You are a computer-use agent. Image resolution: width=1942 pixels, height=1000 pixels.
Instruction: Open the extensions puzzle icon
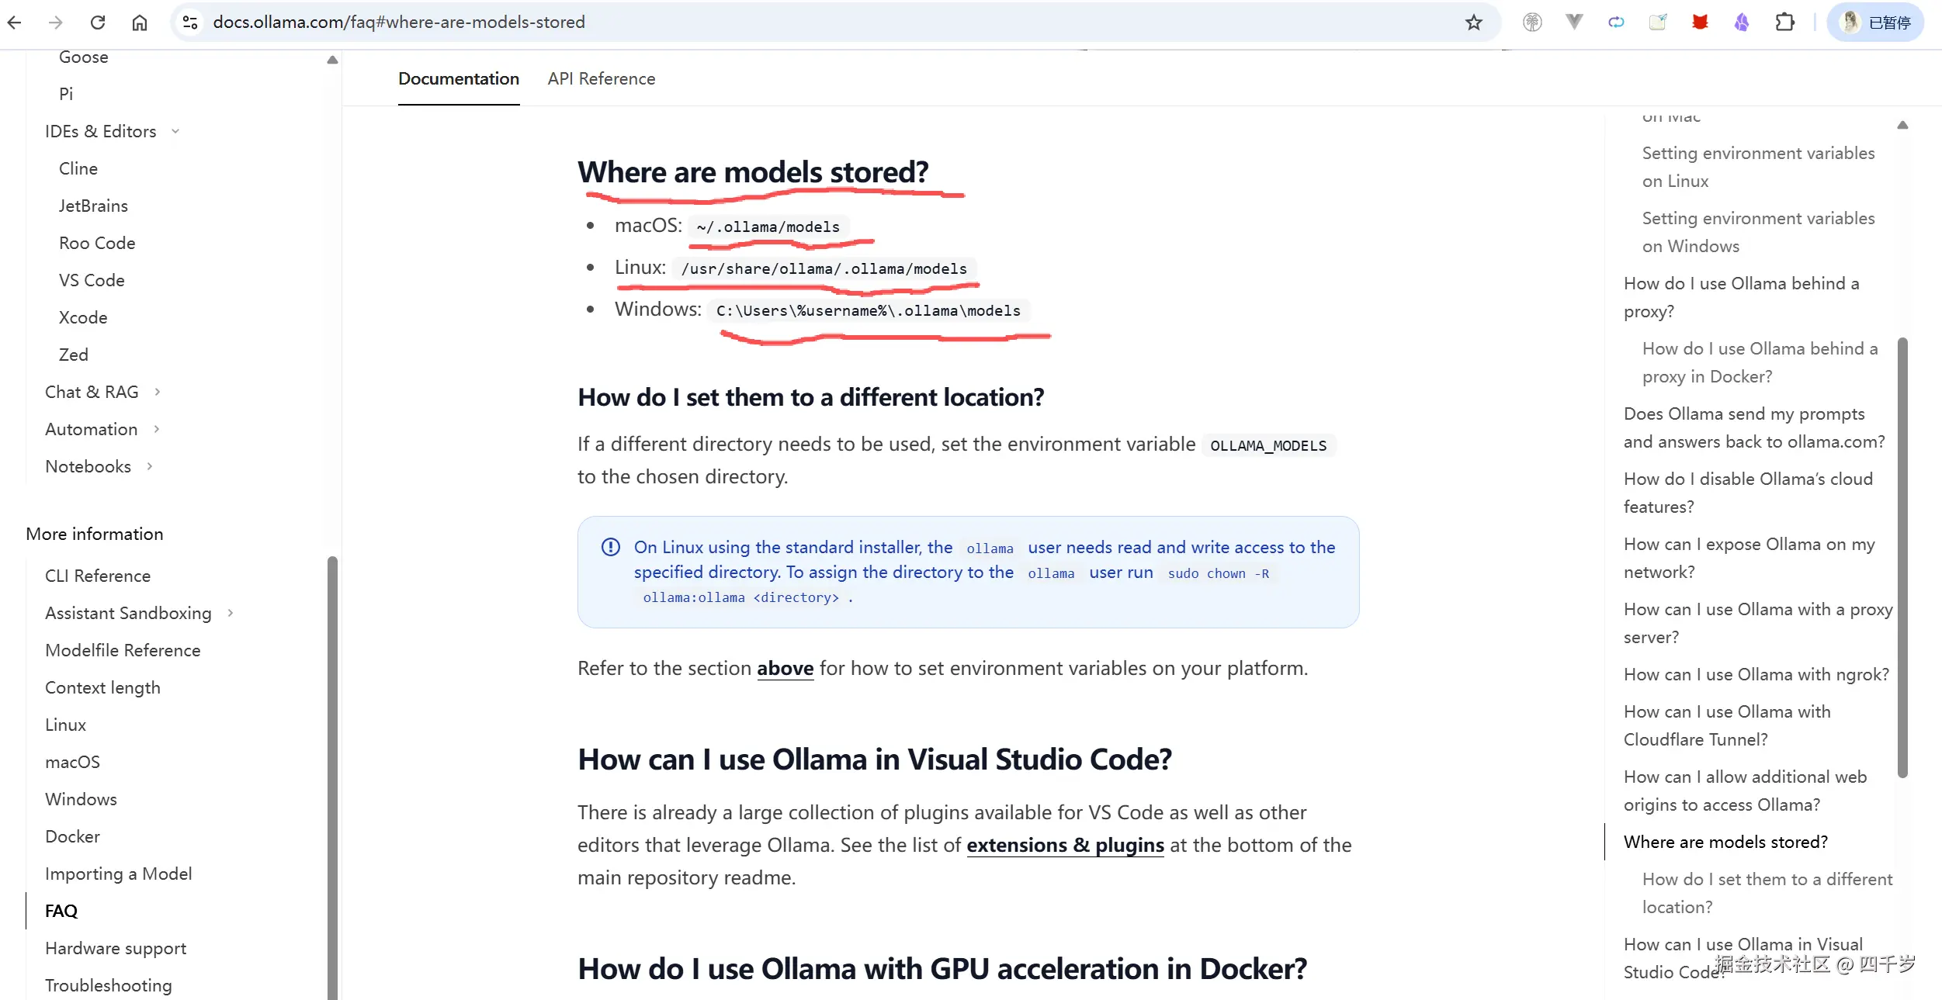point(1784,22)
